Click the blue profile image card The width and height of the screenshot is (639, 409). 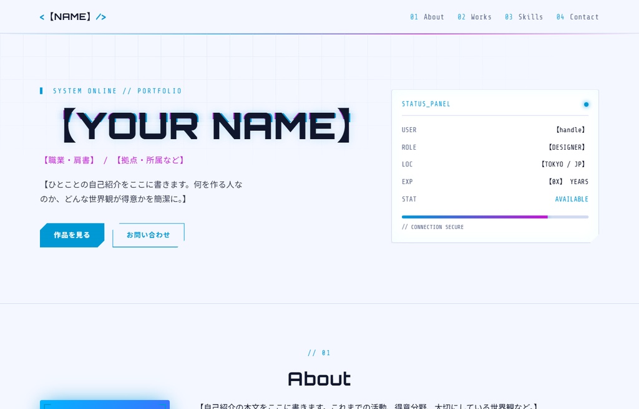coord(105,405)
